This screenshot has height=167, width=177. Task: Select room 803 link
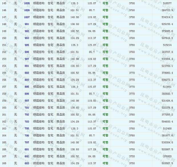(x=27, y=80)
